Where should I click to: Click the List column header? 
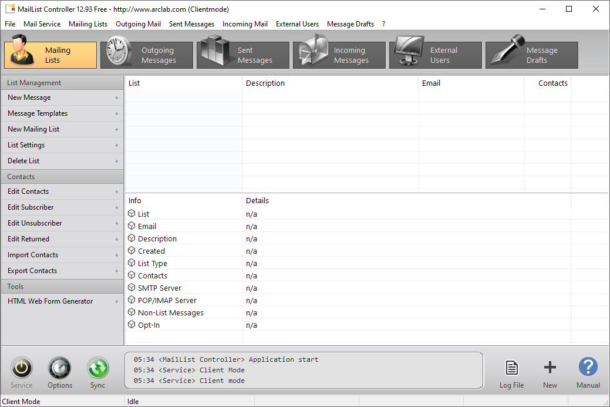click(184, 83)
